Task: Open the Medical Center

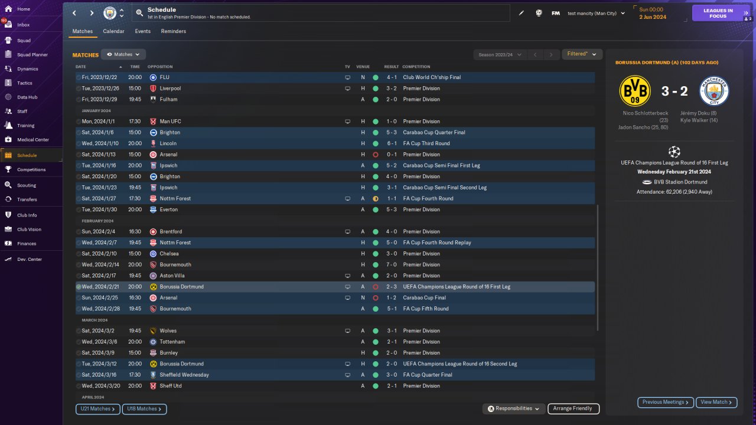Action: pyautogui.click(x=31, y=140)
